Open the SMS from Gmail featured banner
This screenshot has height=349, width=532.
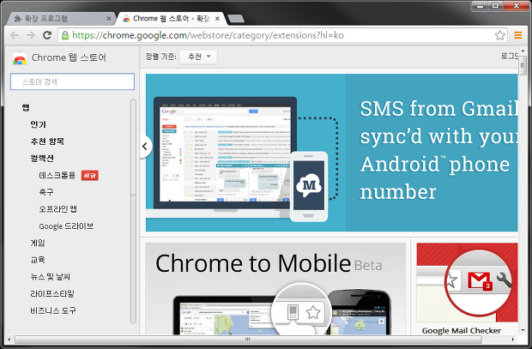pos(332,153)
